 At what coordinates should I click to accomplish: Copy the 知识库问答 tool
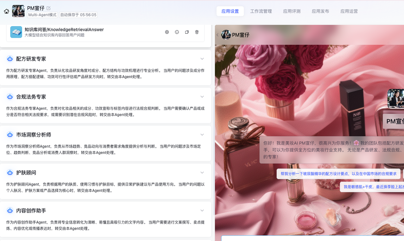(x=187, y=32)
